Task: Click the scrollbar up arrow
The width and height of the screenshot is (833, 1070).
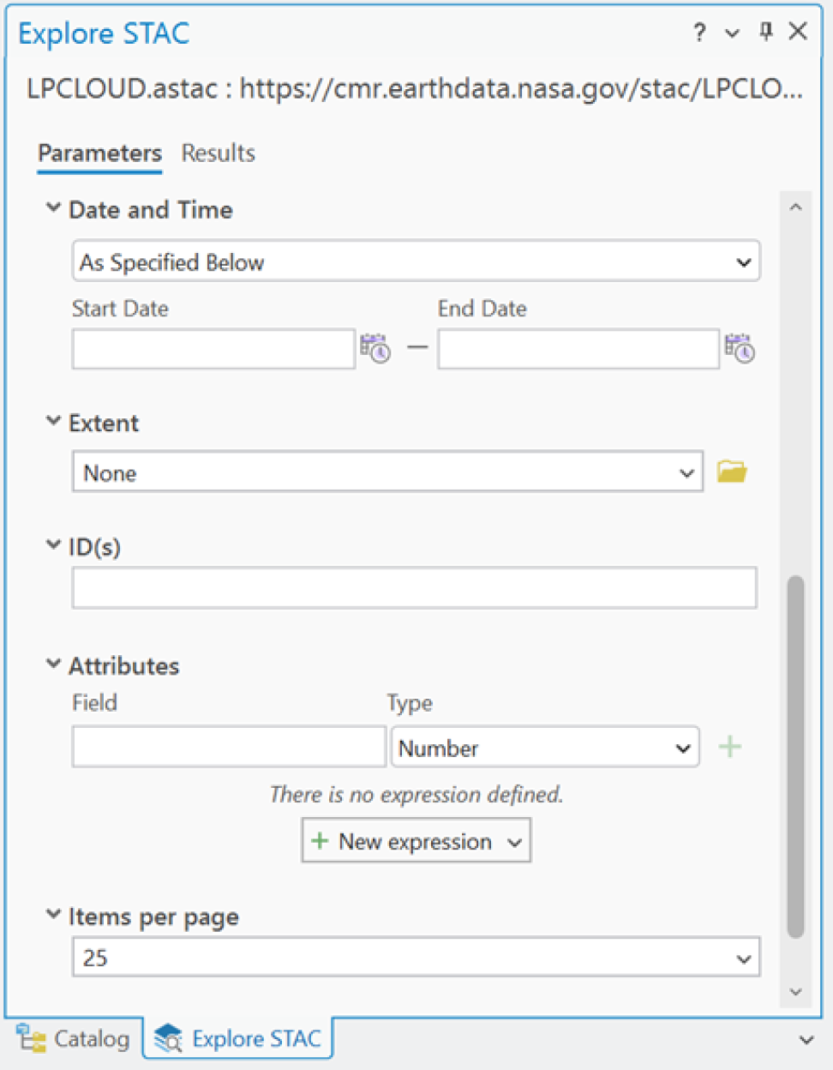Action: pyautogui.click(x=795, y=207)
